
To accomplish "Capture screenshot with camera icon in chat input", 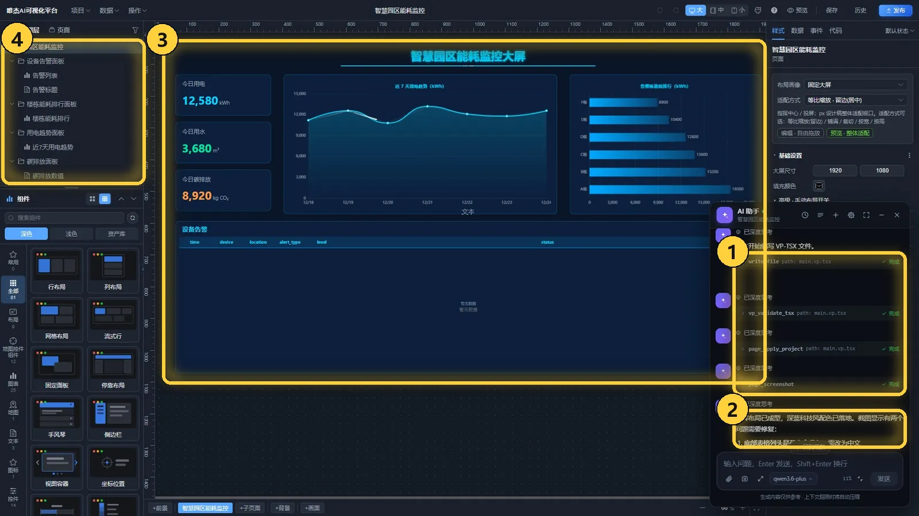I will pos(745,479).
